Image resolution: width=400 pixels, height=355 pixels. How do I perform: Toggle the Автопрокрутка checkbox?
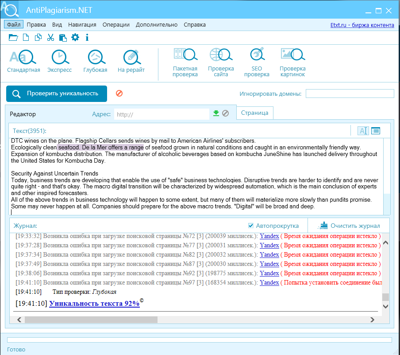click(251, 226)
